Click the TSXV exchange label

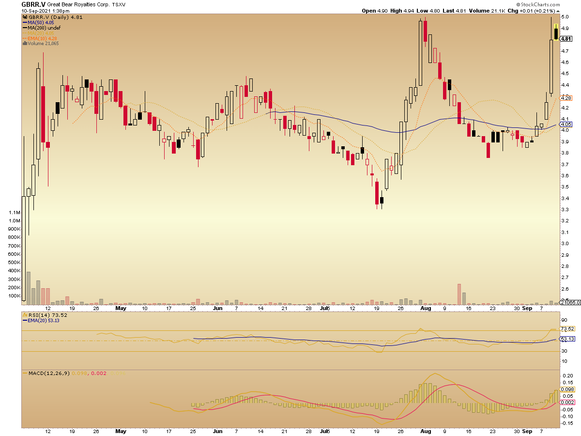tap(119, 4)
